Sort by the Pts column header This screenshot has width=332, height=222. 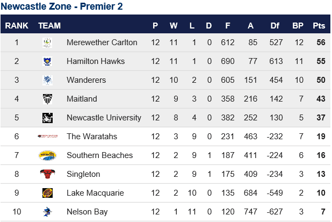click(319, 26)
